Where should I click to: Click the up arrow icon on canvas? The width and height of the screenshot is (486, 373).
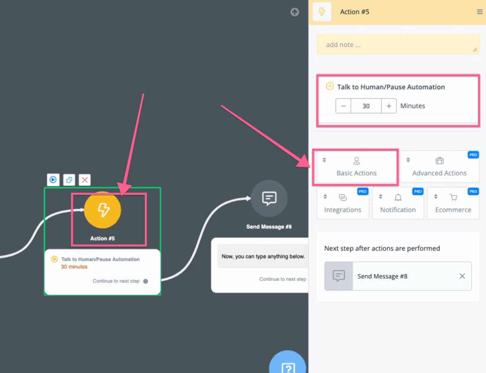(295, 12)
